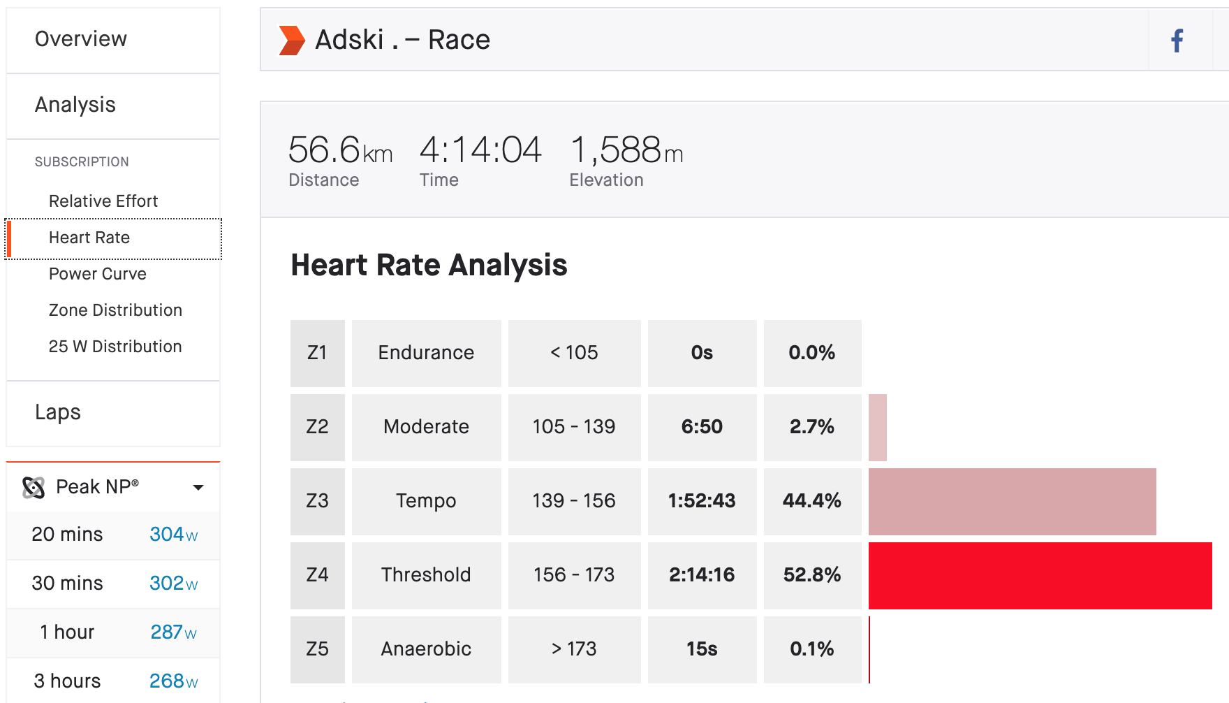The width and height of the screenshot is (1229, 703).
Task: Click the Peak NP icon
Action: pyautogui.click(x=34, y=487)
